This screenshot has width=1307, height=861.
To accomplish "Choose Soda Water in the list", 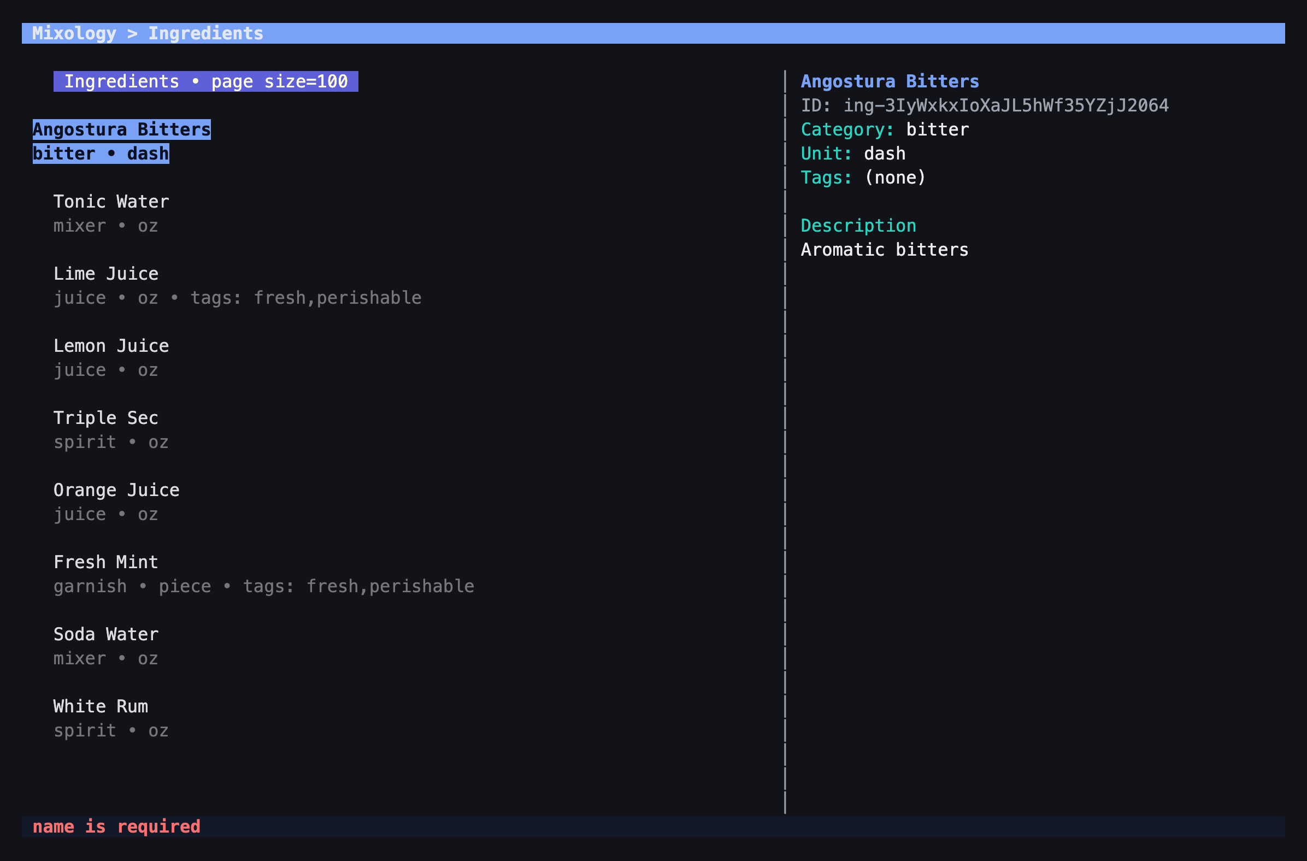I will tap(106, 646).
